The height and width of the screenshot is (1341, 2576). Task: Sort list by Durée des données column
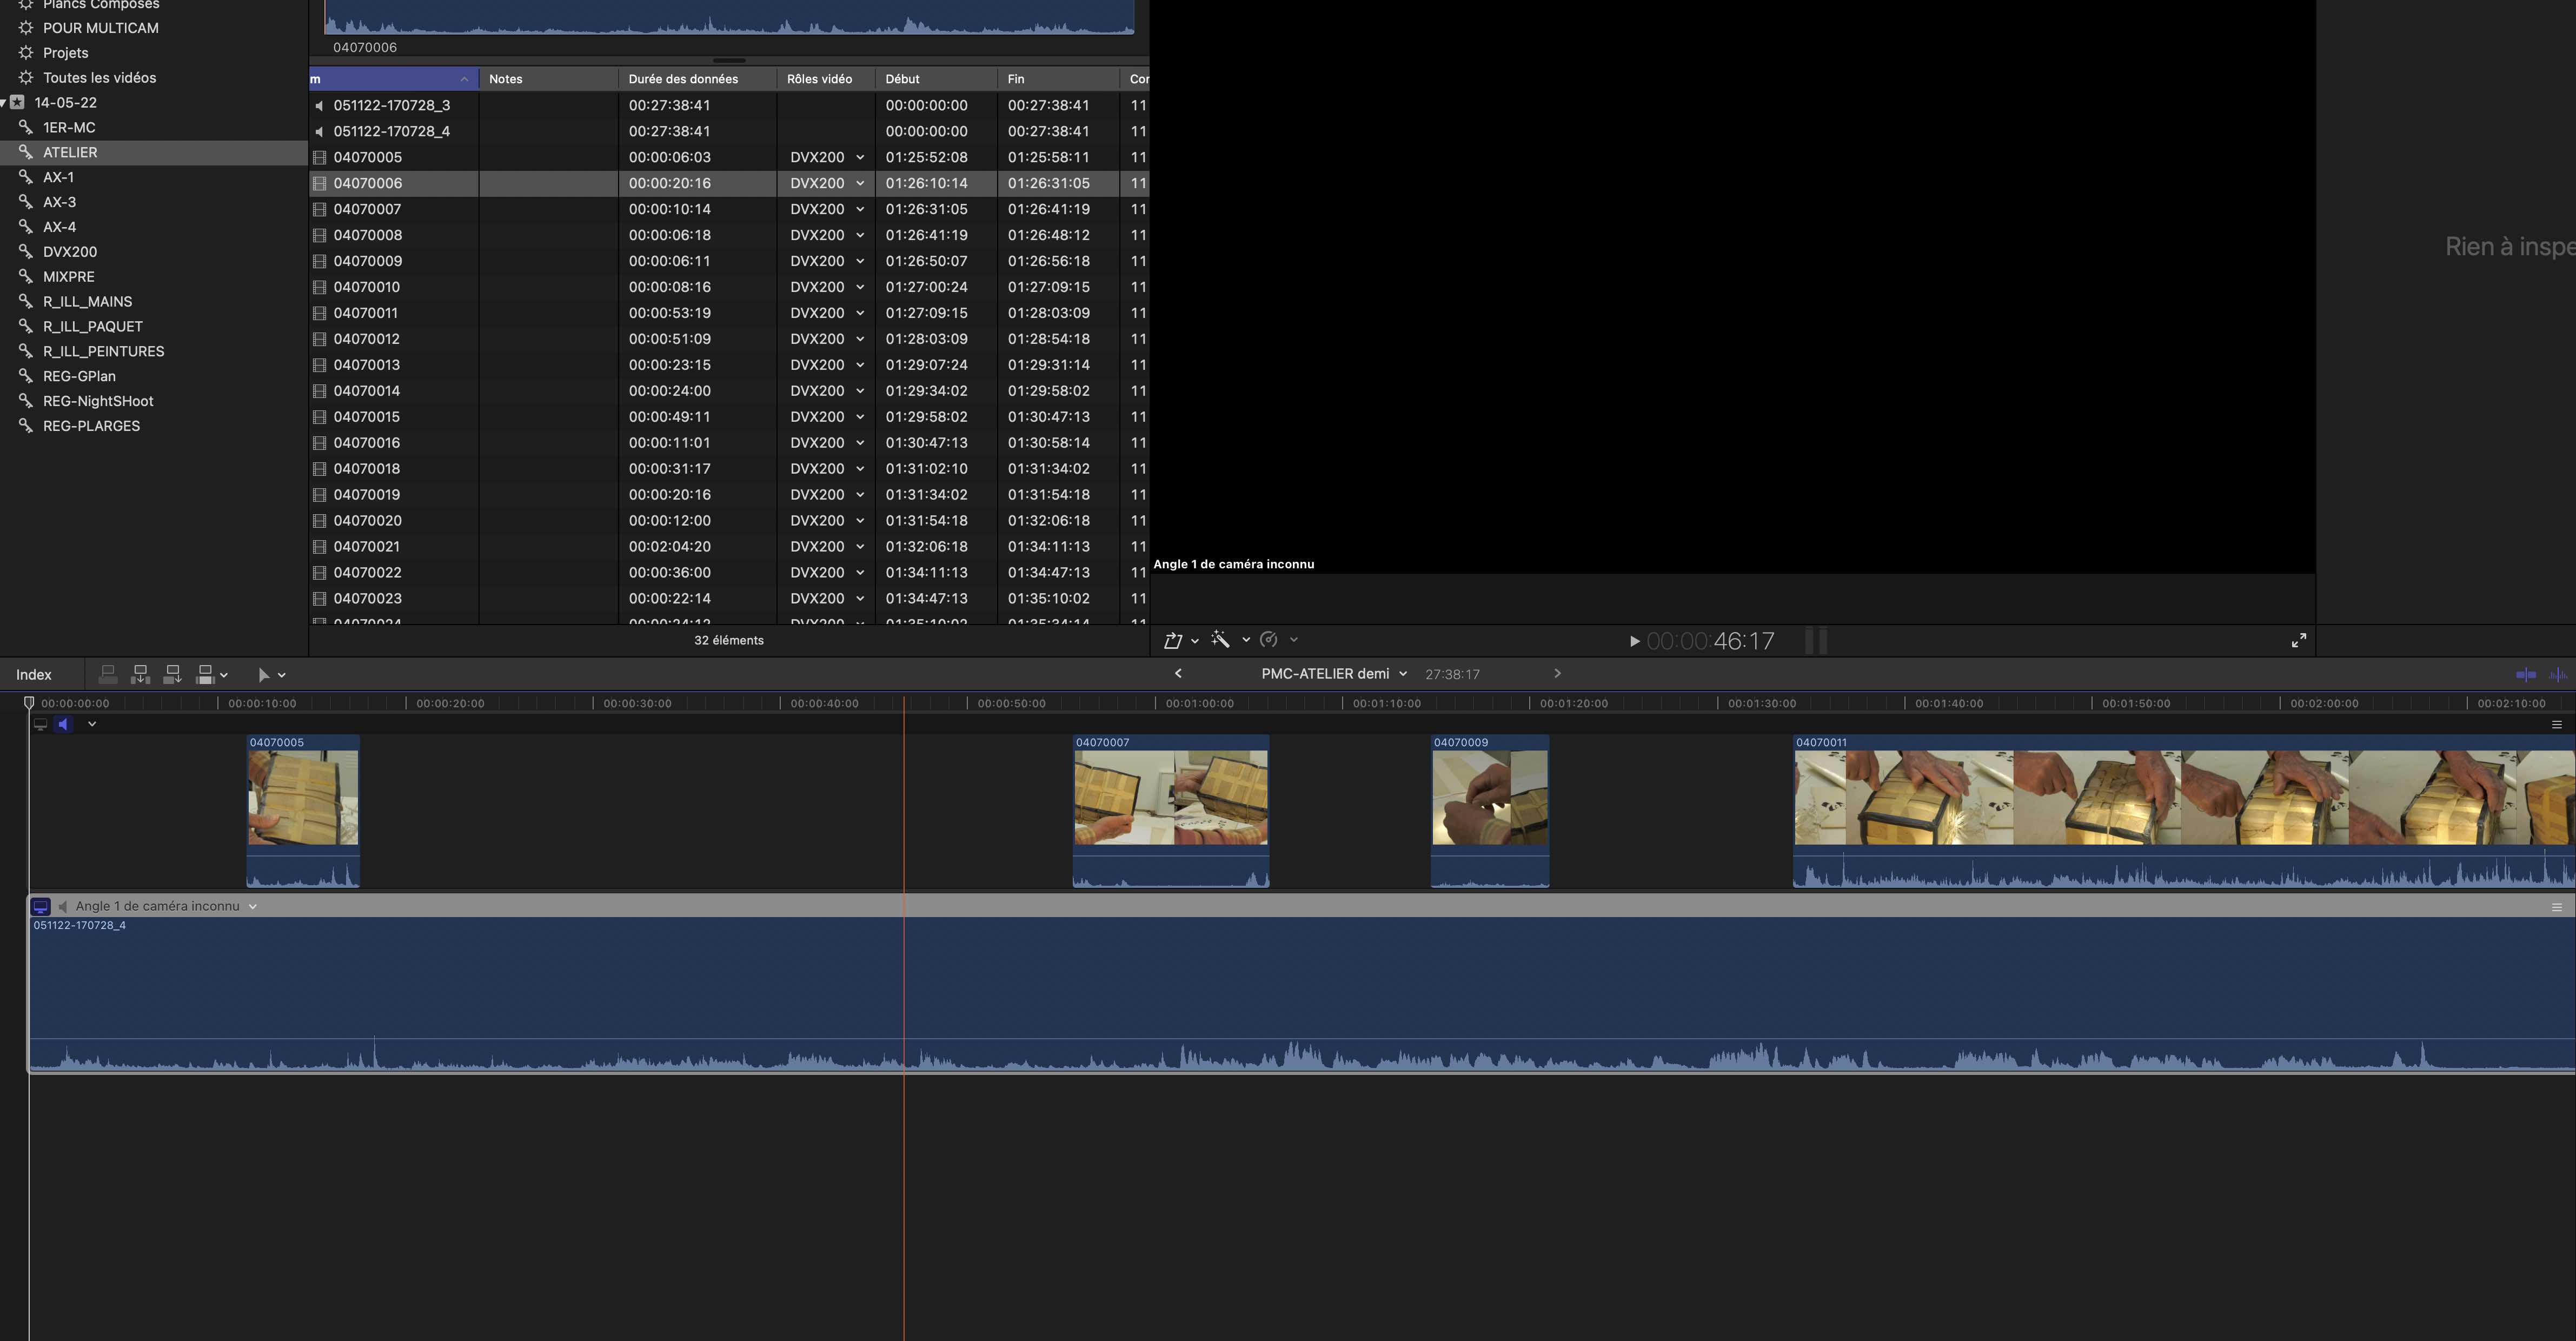click(x=683, y=79)
